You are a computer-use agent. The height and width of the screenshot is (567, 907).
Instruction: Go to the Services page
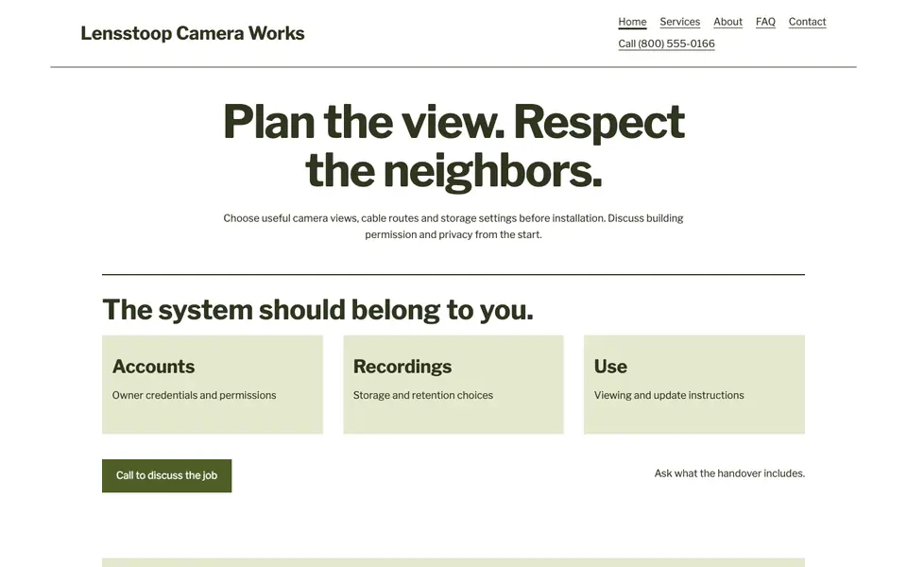679,22
